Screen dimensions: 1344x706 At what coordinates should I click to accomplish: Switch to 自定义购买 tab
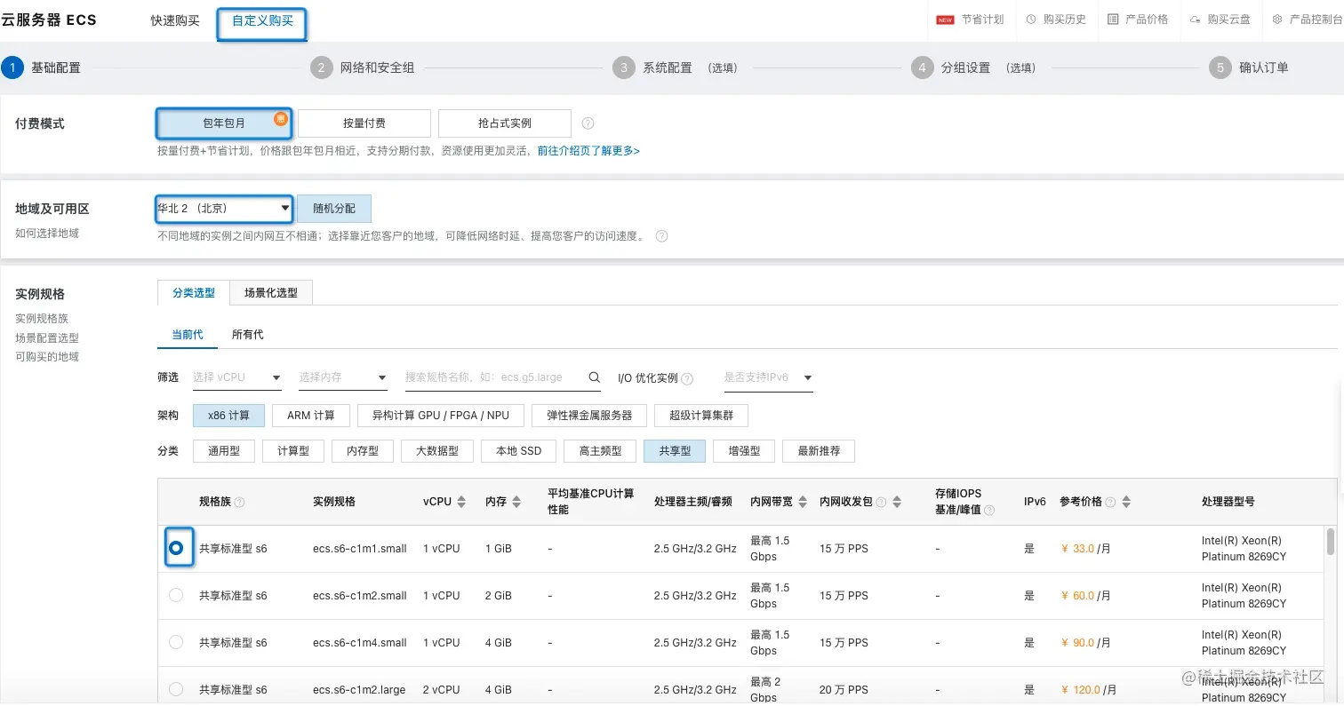point(262,20)
